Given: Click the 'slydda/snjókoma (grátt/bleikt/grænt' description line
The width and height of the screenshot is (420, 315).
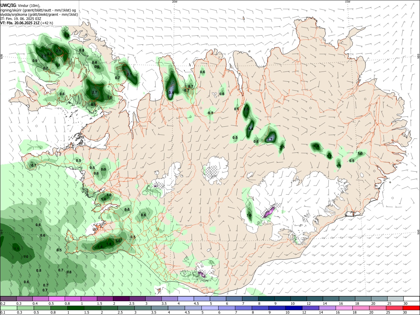Looking at the screenshot, I should (39, 14).
